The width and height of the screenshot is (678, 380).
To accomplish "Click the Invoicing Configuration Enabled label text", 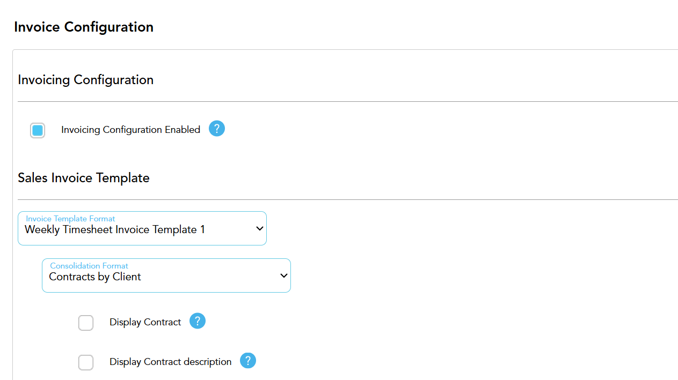I will tap(130, 130).
